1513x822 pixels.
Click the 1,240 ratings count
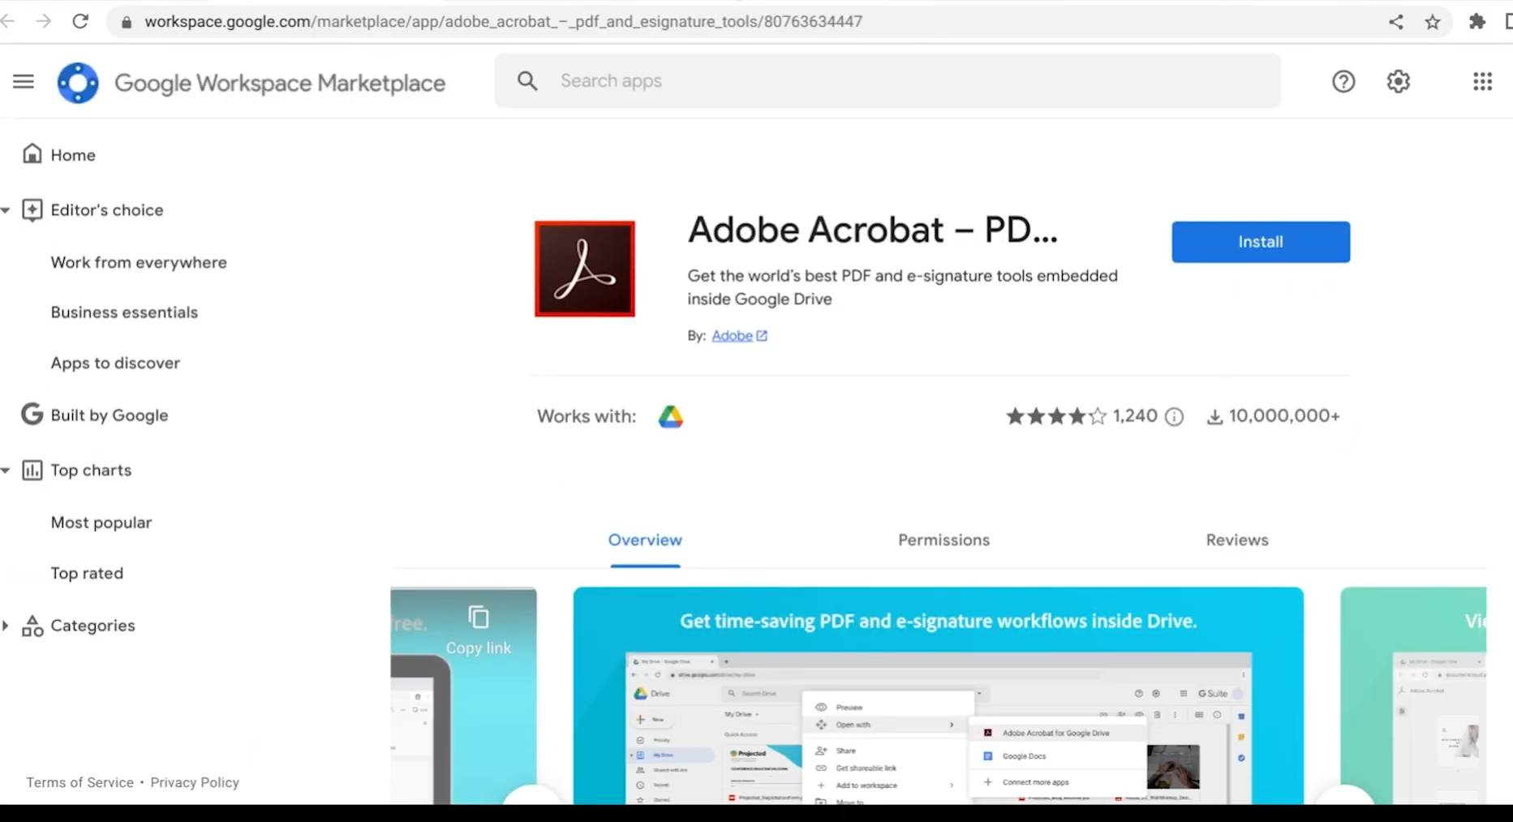[x=1135, y=415]
